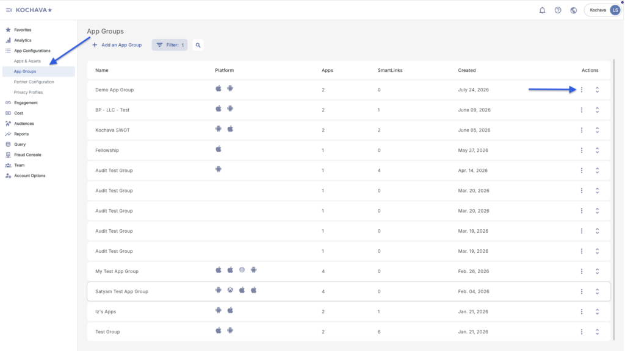
Task: Expand the Kochava SWOT row
Action: (597, 130)
